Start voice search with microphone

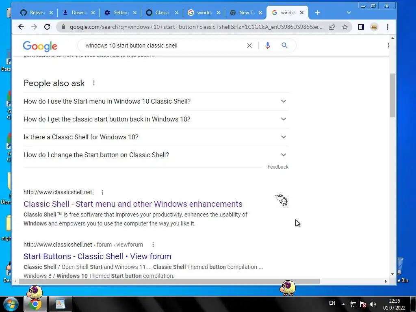268,45
